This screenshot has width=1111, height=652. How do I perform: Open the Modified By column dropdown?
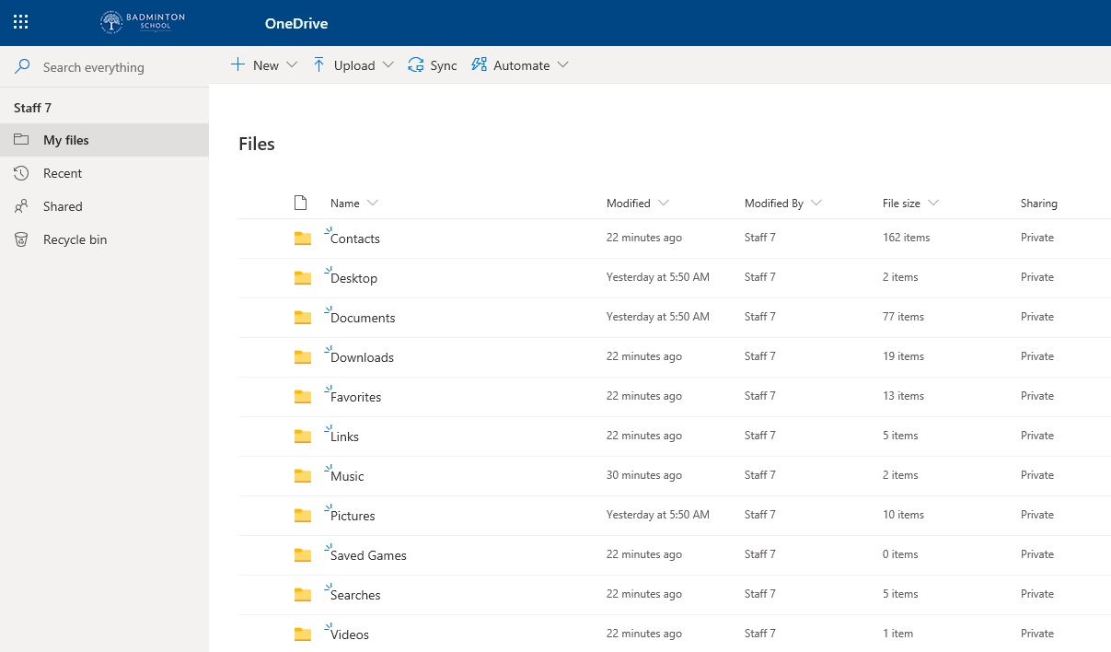816,204
